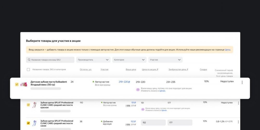This screenshot has height=130, width=260.
Task: Expand the Производитель filter dropdown
Action: coord(93,60)
